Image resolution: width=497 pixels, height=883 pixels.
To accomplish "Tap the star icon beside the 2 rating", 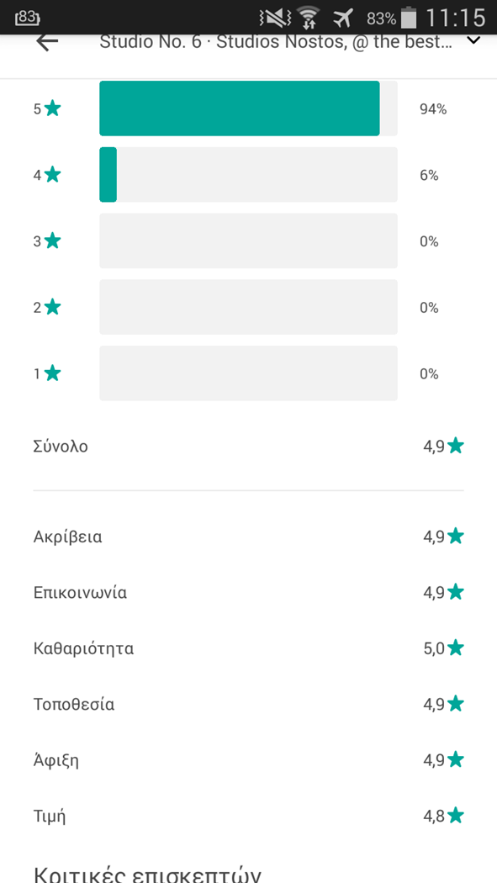I will [x=52, y=307].
